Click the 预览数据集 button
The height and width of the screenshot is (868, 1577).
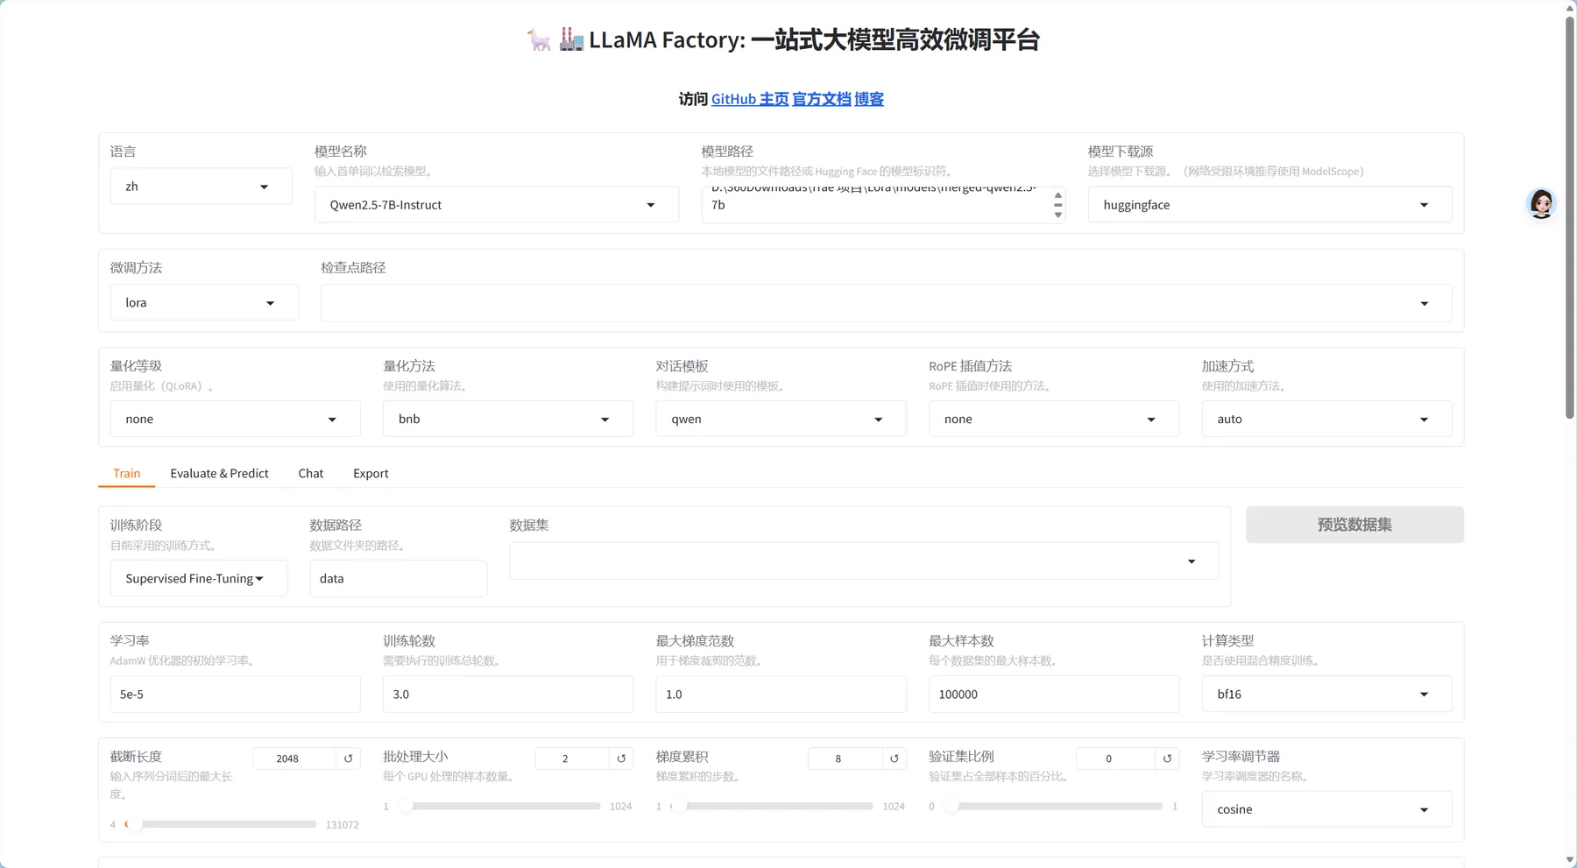tap(1354, 525)
